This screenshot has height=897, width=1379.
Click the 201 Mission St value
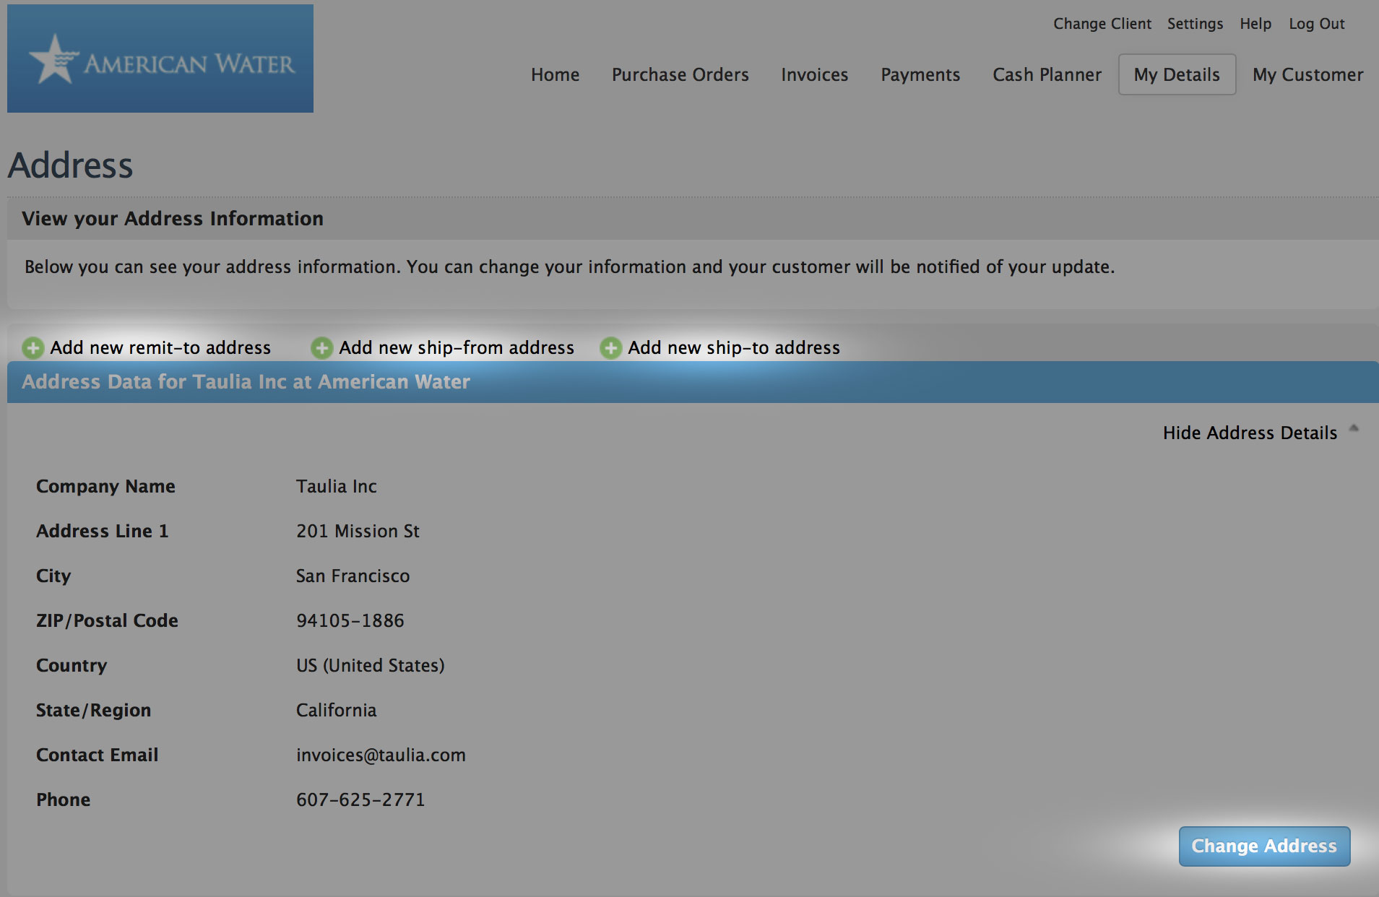(x=358, y=531)
